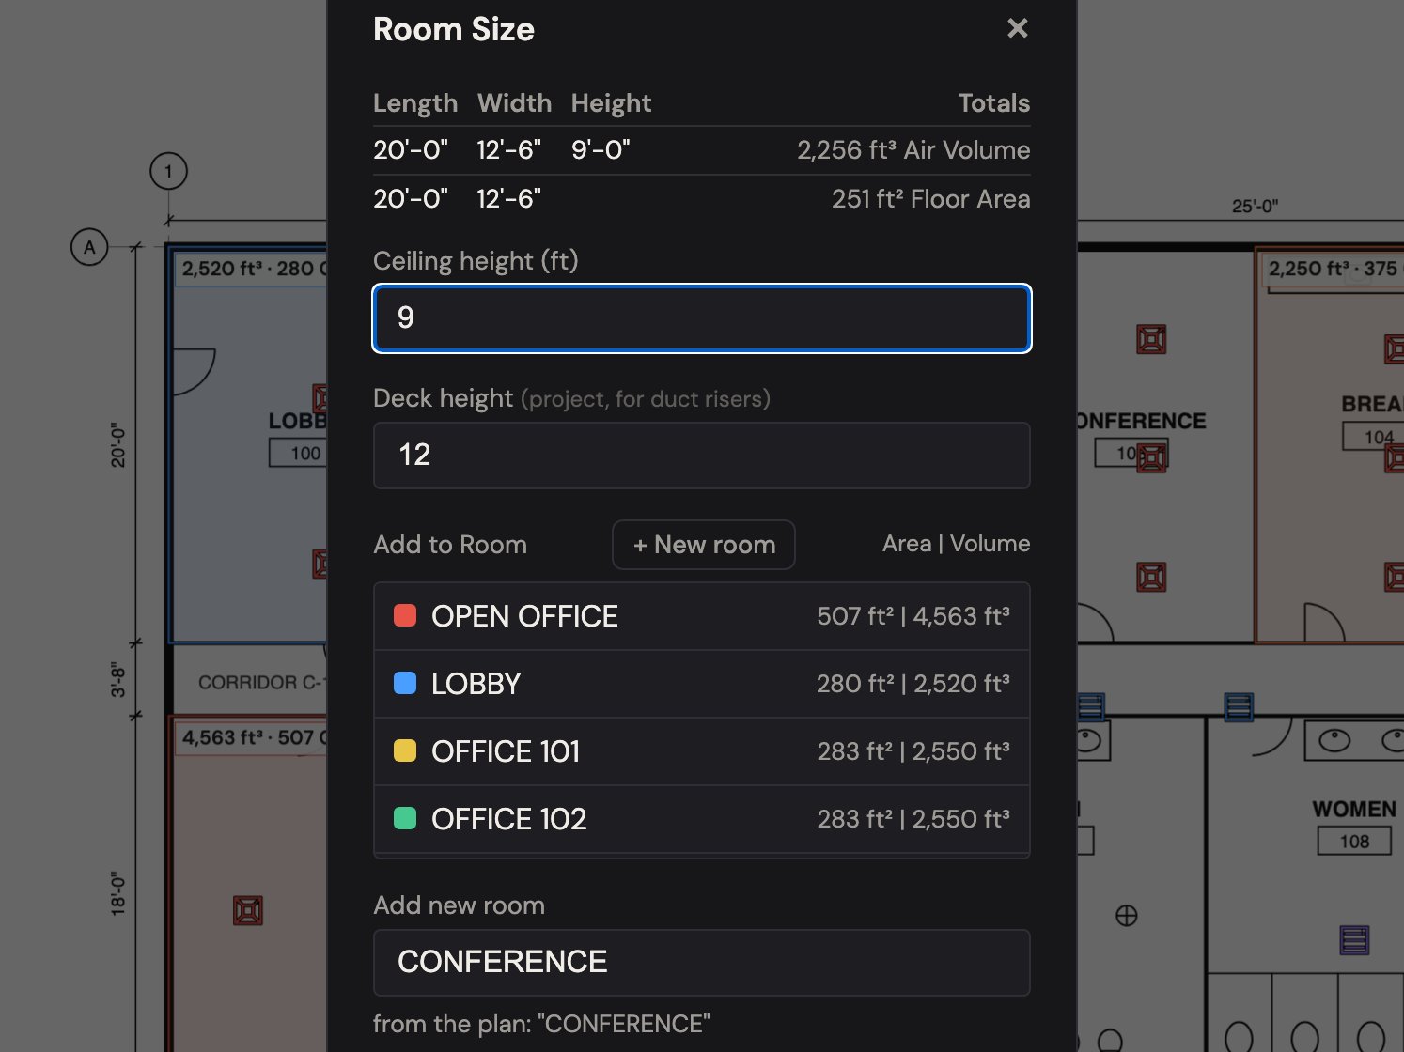Click the from the plan "CONFERENCE" hint
Viewport: 1404px width, 1052px height.
pyautogui.click(x=541, y=1024)
